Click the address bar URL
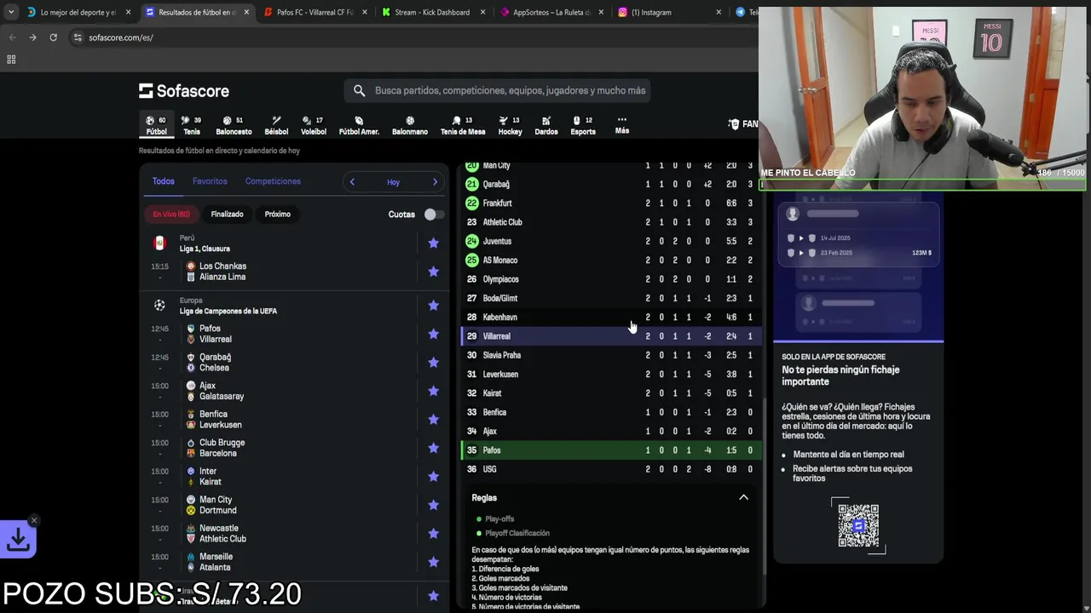 pyautogui.click(x=121, y=37)
